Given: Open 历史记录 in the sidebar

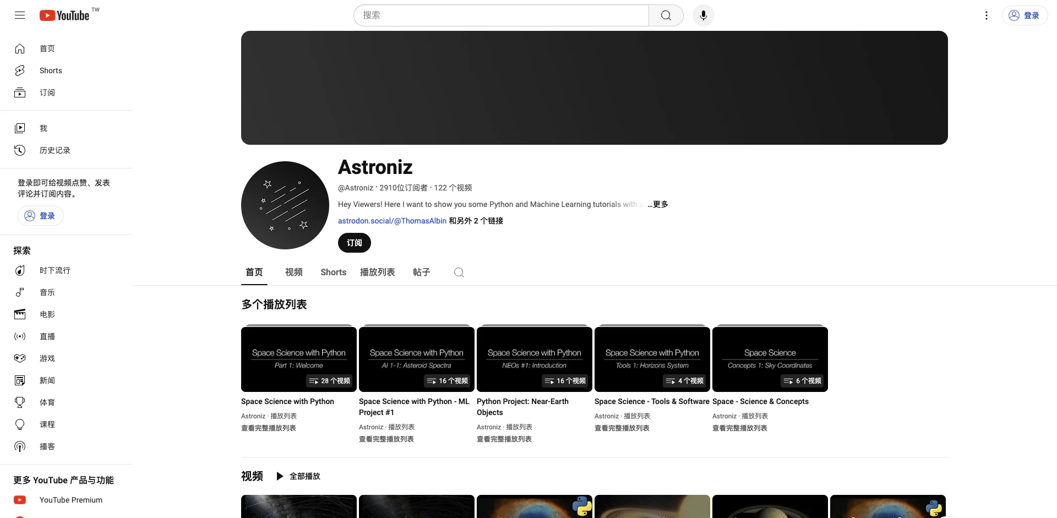Looking at the screenshot, I should 66,150.
